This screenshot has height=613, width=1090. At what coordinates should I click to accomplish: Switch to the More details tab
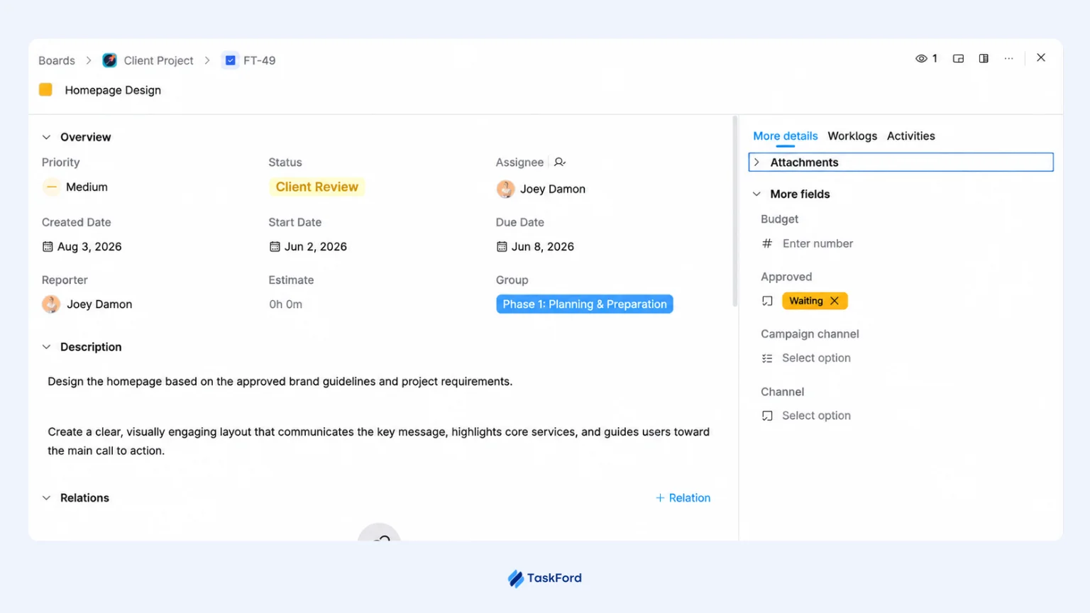click(785, 136)
